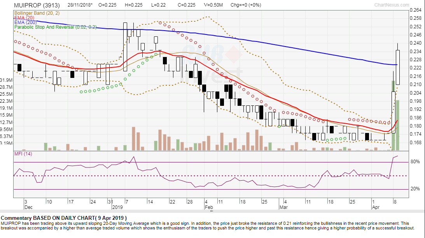Click the V=0.50M volume value
The image size is (425, 238).
[213, 5]
